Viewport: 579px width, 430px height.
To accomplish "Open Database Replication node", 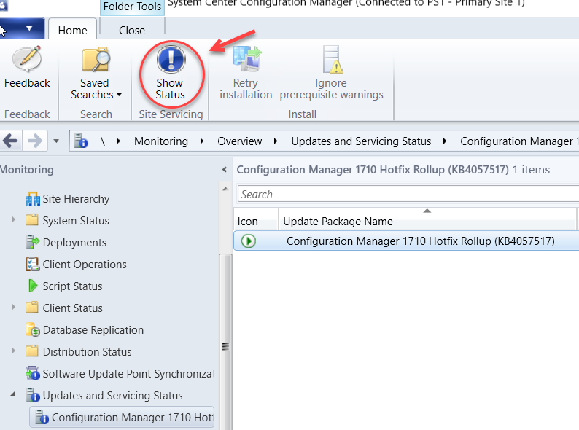I will [93, 329].
